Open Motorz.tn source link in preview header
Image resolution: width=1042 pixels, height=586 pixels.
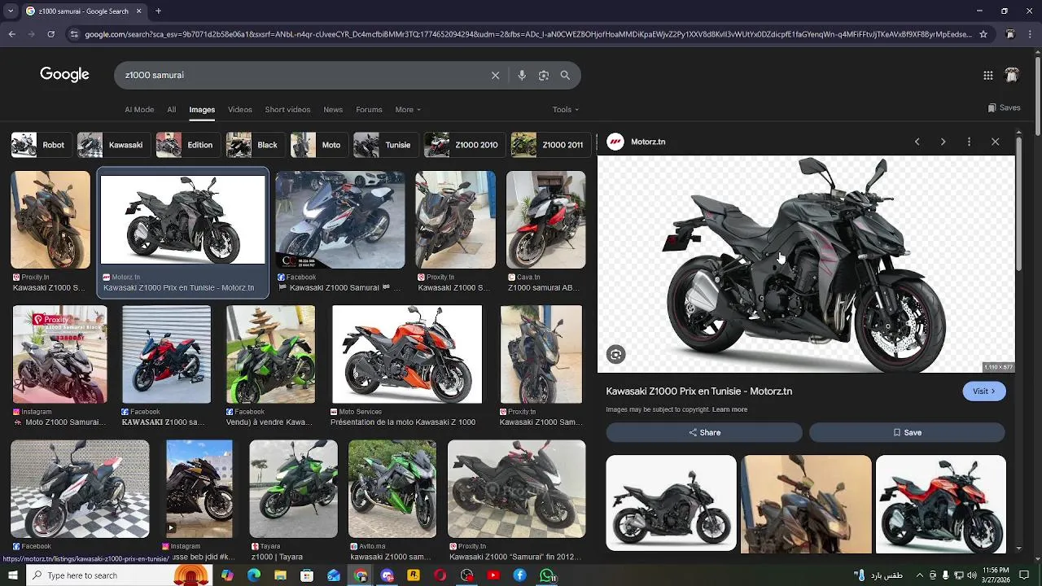pyautogui.click(x=648, y=142)
